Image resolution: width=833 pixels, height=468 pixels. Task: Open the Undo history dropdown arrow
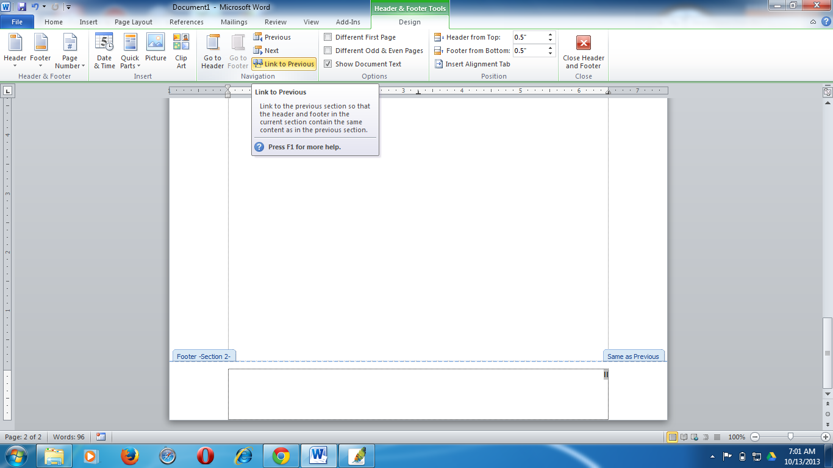[44, 7]
